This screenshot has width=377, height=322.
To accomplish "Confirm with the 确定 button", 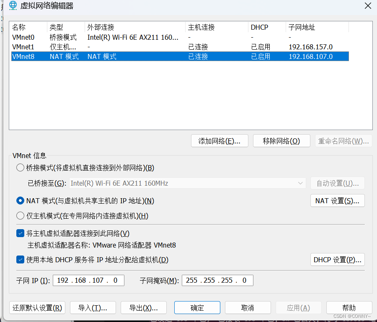I will 197,308.
